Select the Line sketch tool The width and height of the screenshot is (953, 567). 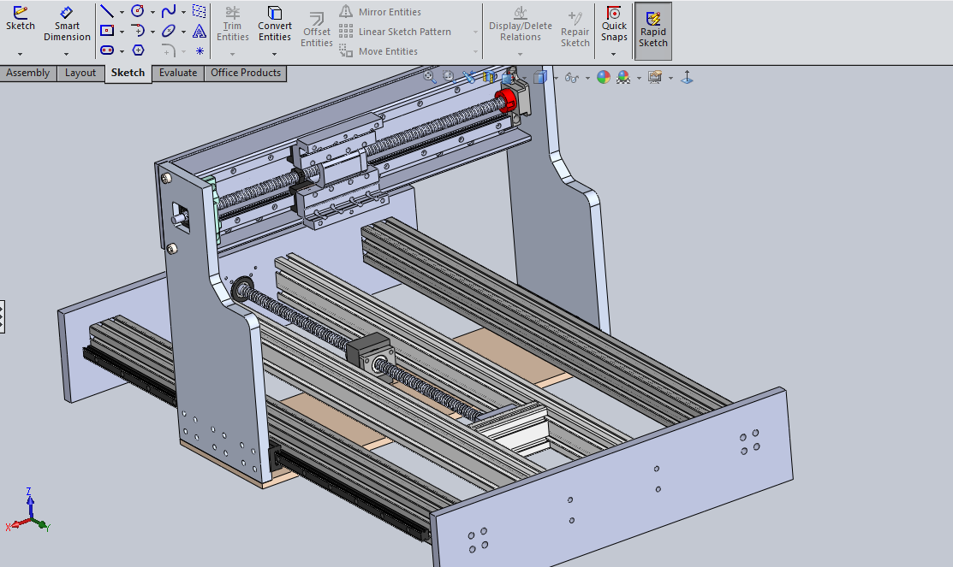pyautogui.click(x=107, y=11)
